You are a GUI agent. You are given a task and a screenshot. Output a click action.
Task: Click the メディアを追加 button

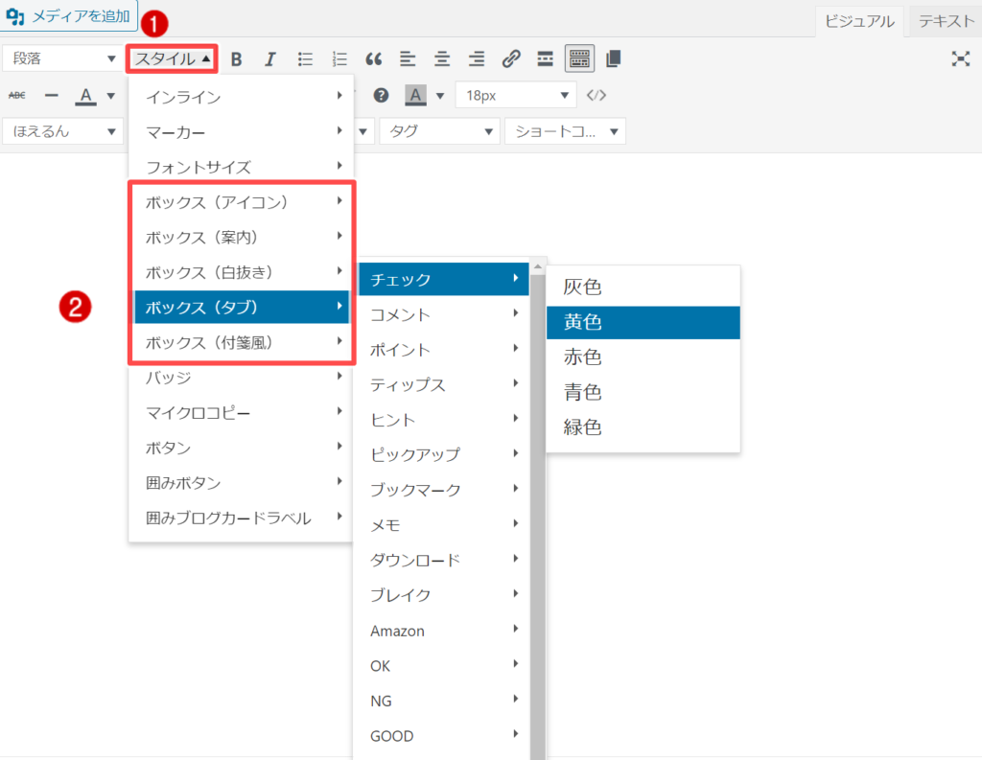[x=69, y=15]
